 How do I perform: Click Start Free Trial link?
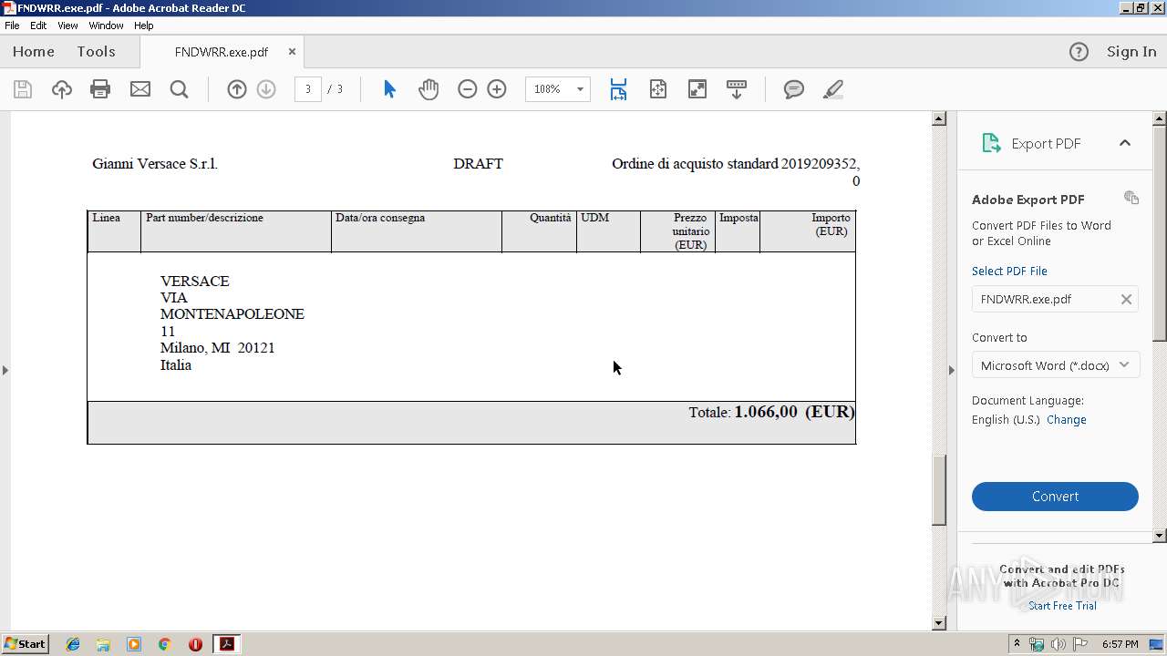(x=1062, y=606)
